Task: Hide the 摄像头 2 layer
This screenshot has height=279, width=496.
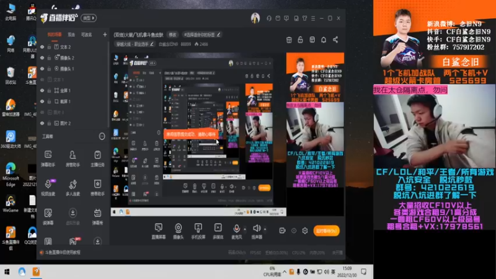Action: click(x=42, y=58)
